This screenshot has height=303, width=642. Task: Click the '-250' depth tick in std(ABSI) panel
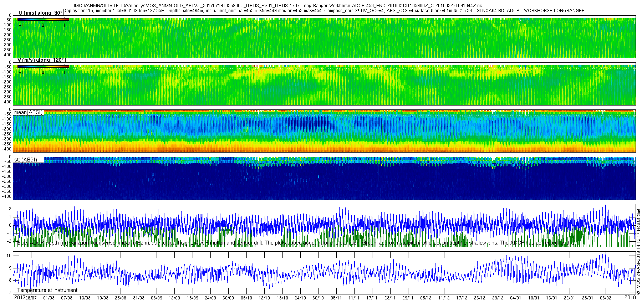[x=7, y=181]
